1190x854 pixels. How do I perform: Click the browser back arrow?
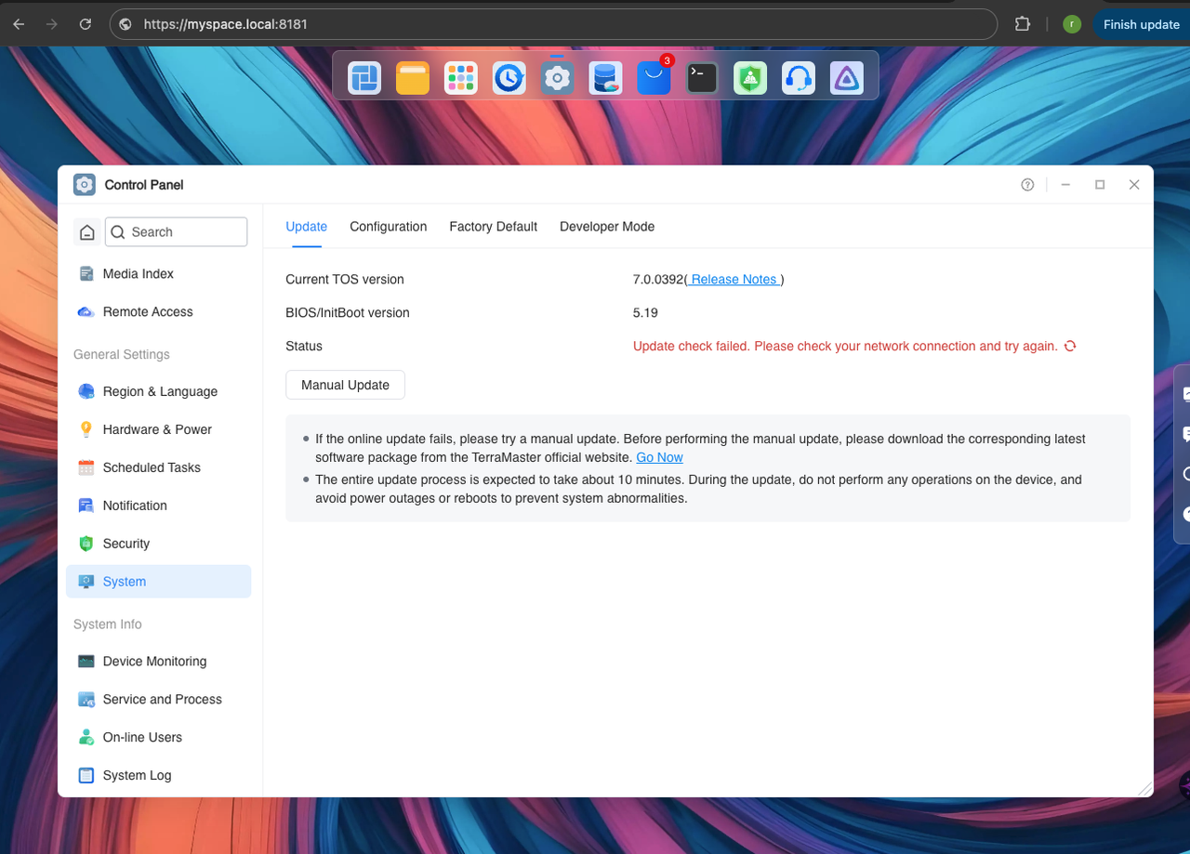click(19, 24)
